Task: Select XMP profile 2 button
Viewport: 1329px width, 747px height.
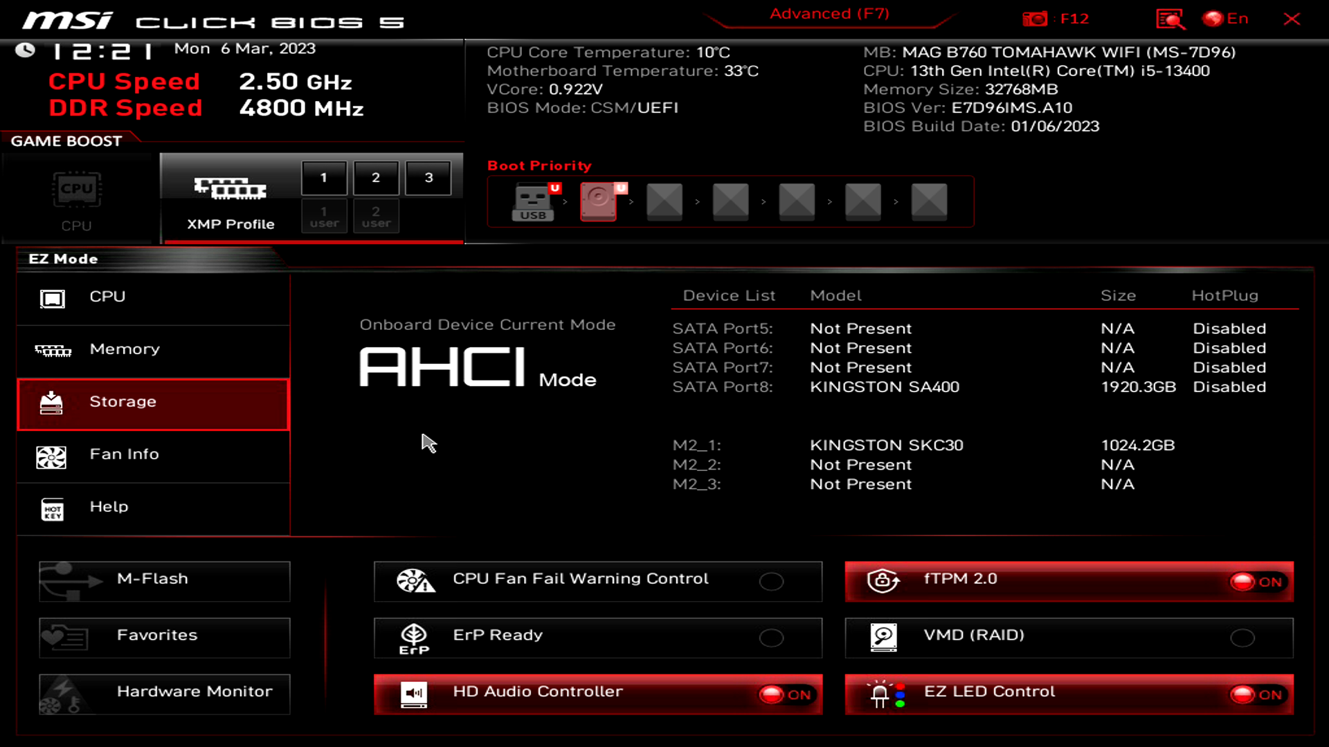Action: point(376,178)
